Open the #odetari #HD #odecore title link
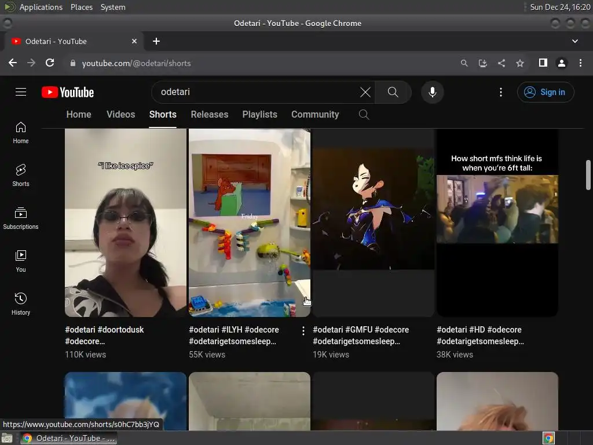593x445 pixels. coord(480,335)
